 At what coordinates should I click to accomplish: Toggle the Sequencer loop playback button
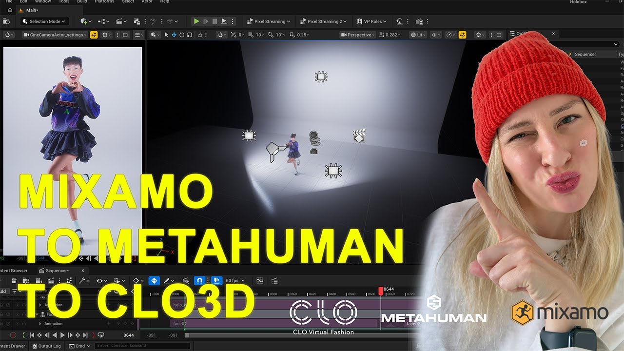(x=101, y=335)
